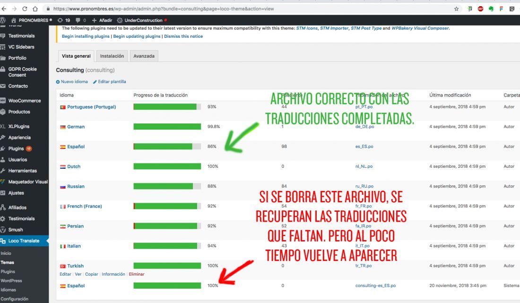
Task: Click the WordPress logo in admin bar
Action: [3, 20]
